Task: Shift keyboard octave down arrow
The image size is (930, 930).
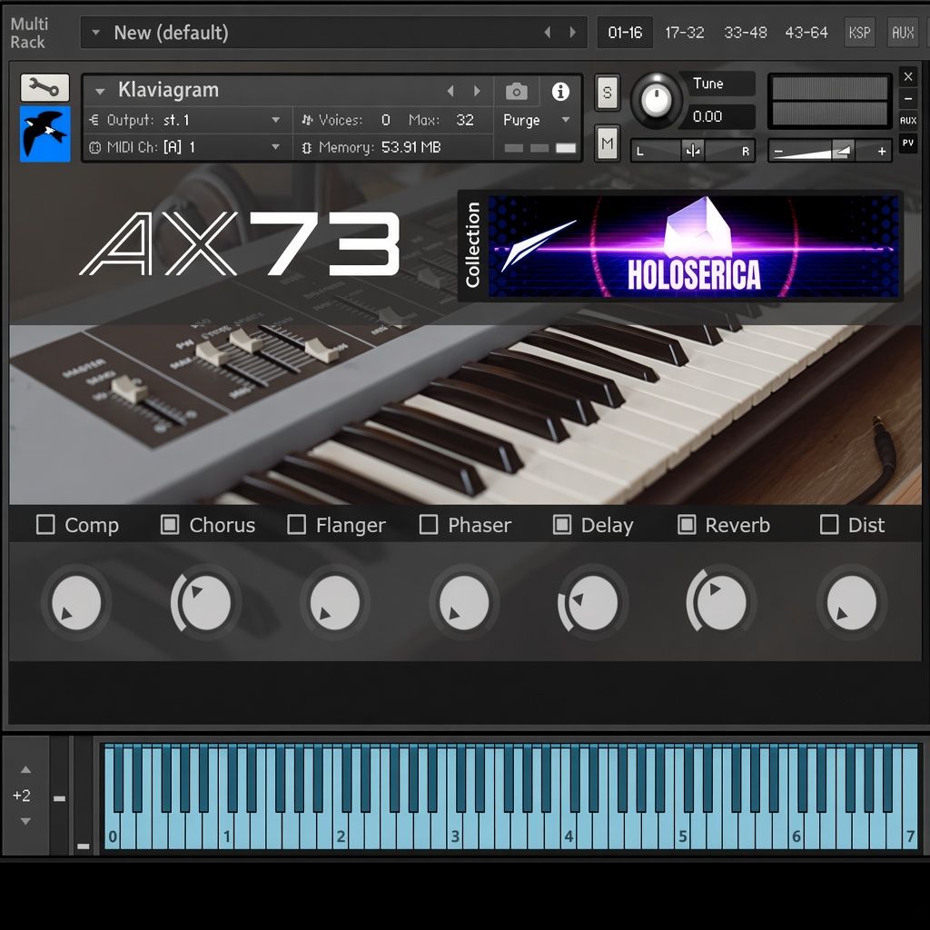Action: click(x=25, y=821)
